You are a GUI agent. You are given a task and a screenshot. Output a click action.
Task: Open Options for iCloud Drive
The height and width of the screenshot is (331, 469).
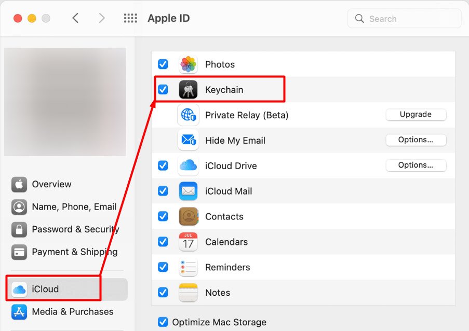pos(416,165)
